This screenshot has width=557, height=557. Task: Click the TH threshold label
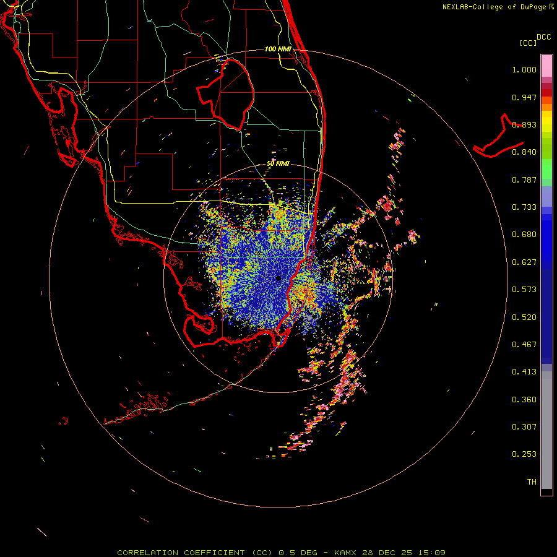532,482
